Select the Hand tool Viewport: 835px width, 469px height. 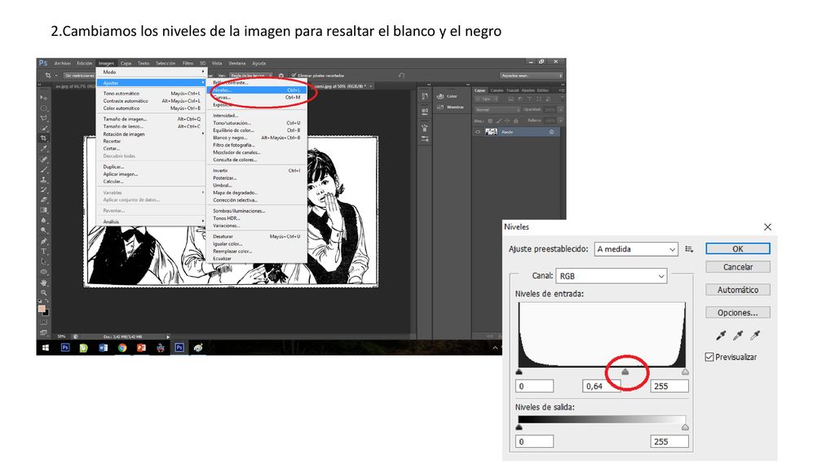tap(44, 283)
